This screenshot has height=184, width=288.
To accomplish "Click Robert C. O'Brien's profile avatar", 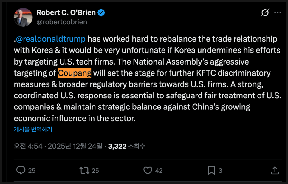I will [x=23, y=17].
